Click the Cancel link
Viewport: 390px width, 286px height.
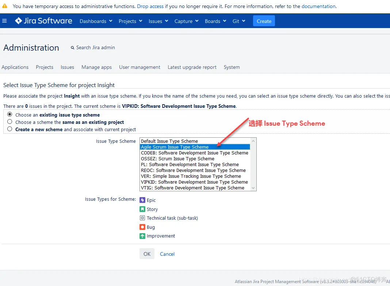(167, 254)
